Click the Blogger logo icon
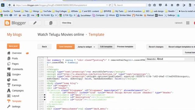The width and height of the screenshot is (195, 110). point(7,23)
